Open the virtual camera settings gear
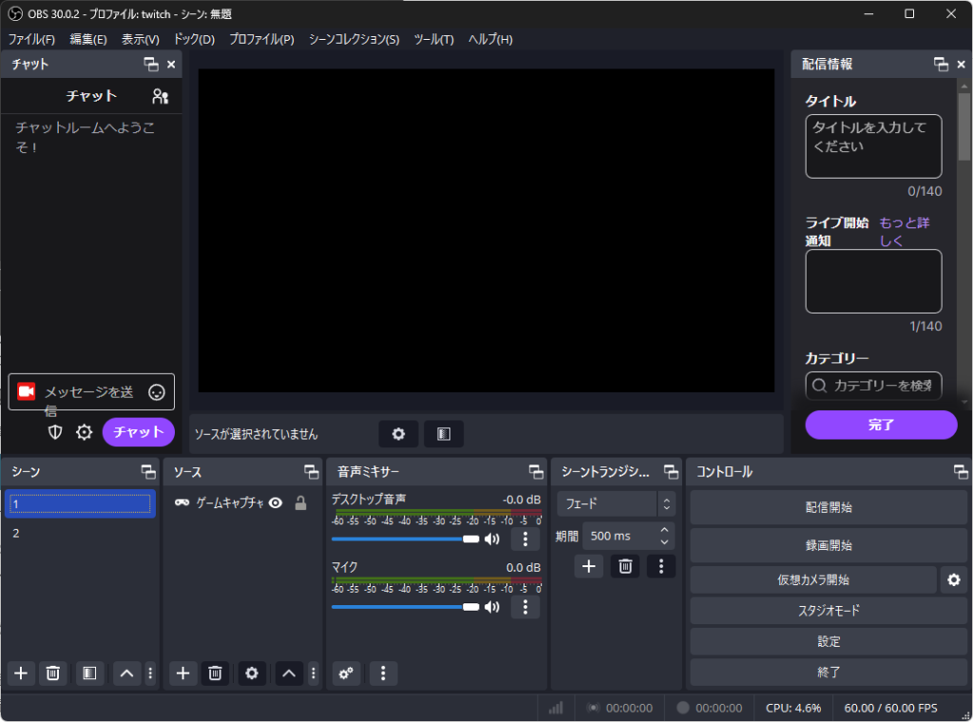Viewport: 973px width, 722px height. pyautogui.click(x=953, y=579)
